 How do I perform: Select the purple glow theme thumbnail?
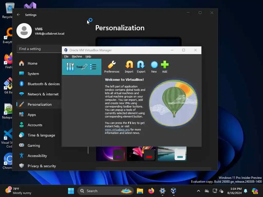[111, 154]
